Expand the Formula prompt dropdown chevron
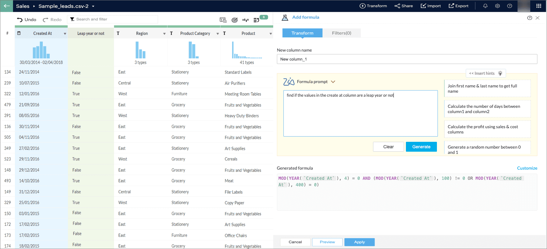Screen dimensions: 547x249 [333, 82]
